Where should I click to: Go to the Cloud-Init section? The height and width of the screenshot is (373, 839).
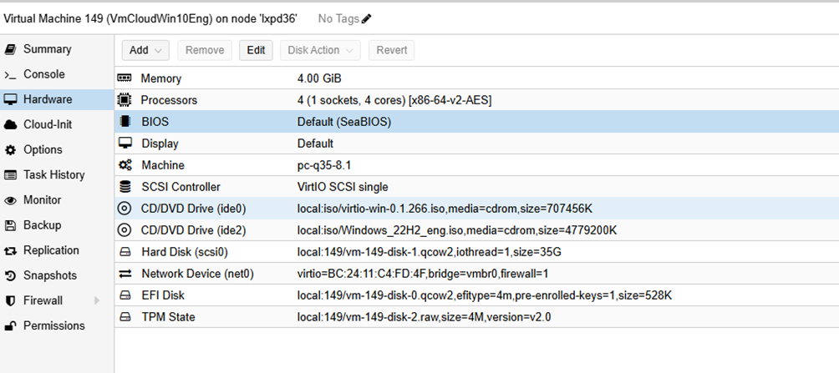(48, 124)
